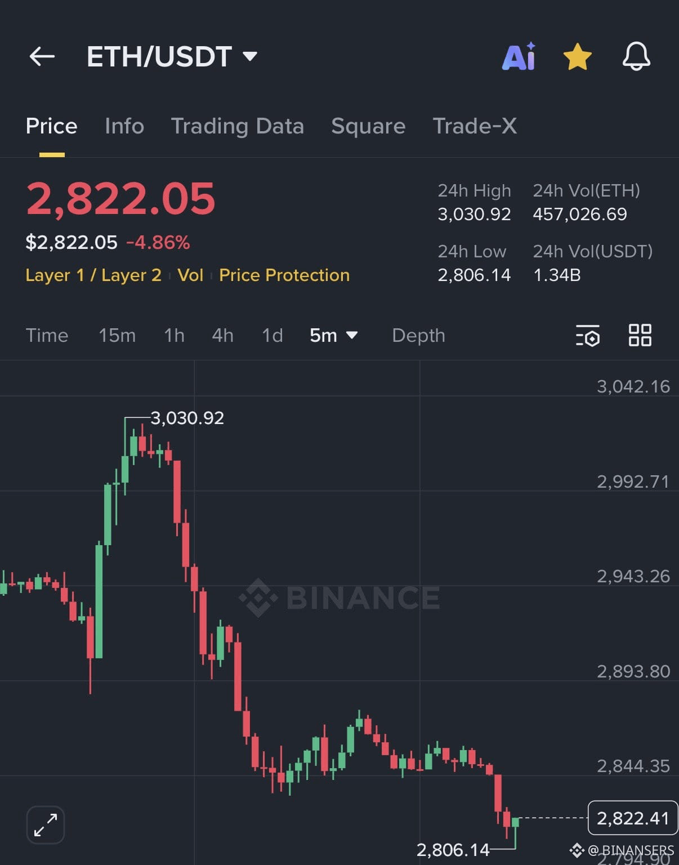679x865 pixels.
Task: Tap the -4.86% change value
Action: [158, 243]
